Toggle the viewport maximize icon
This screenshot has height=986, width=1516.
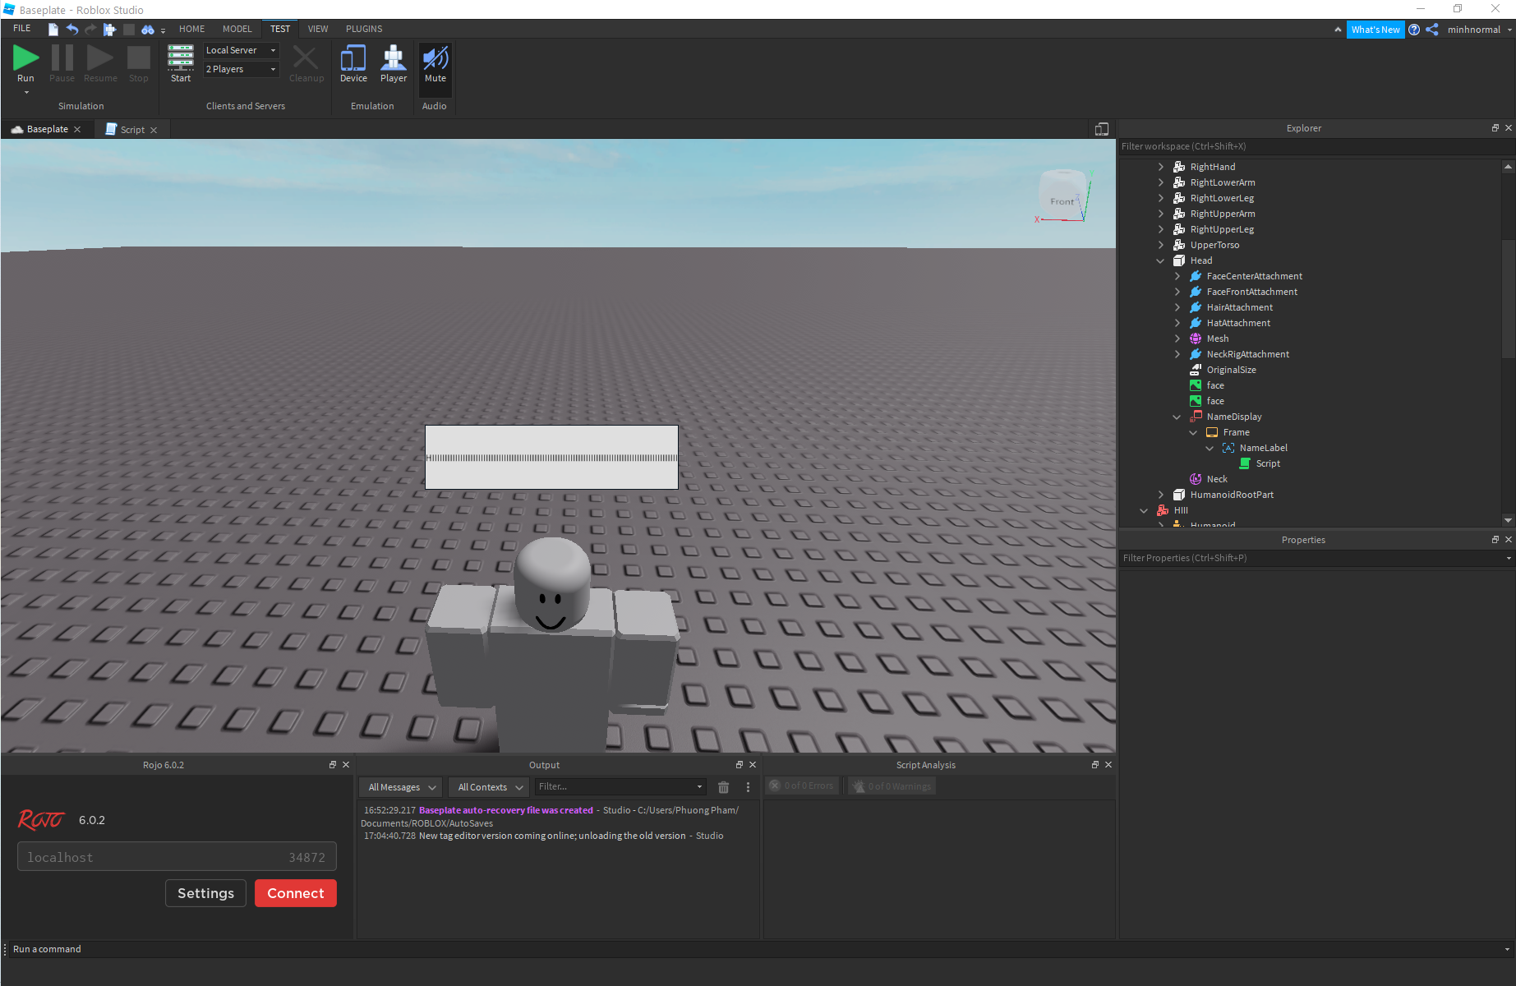tap(1102, 129)
